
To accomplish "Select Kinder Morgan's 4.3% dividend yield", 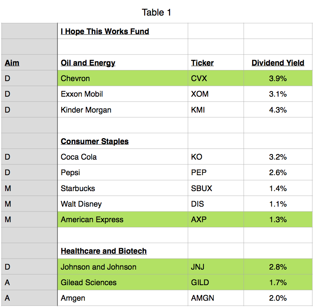I will (278, 110).
